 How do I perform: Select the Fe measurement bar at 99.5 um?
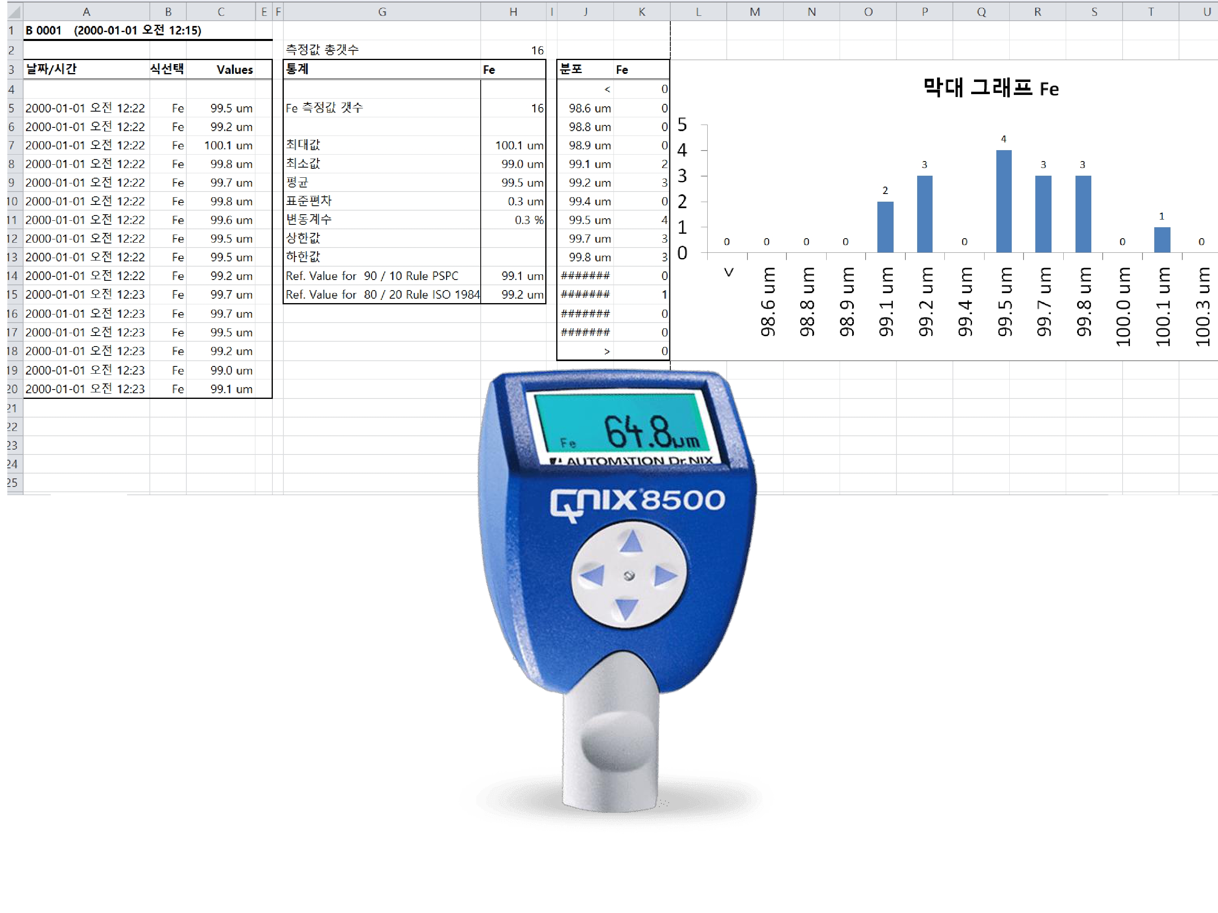click(1006, 192)
